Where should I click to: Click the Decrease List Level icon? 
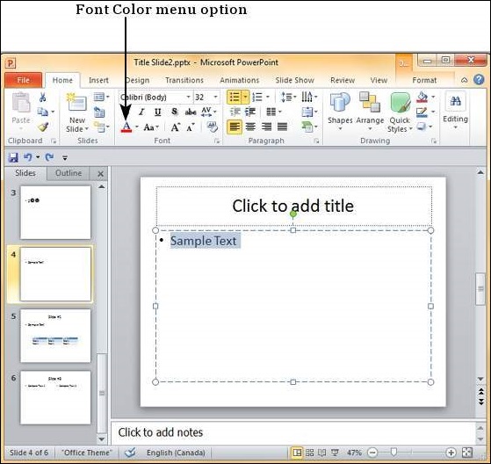click(x=235, y=112)
